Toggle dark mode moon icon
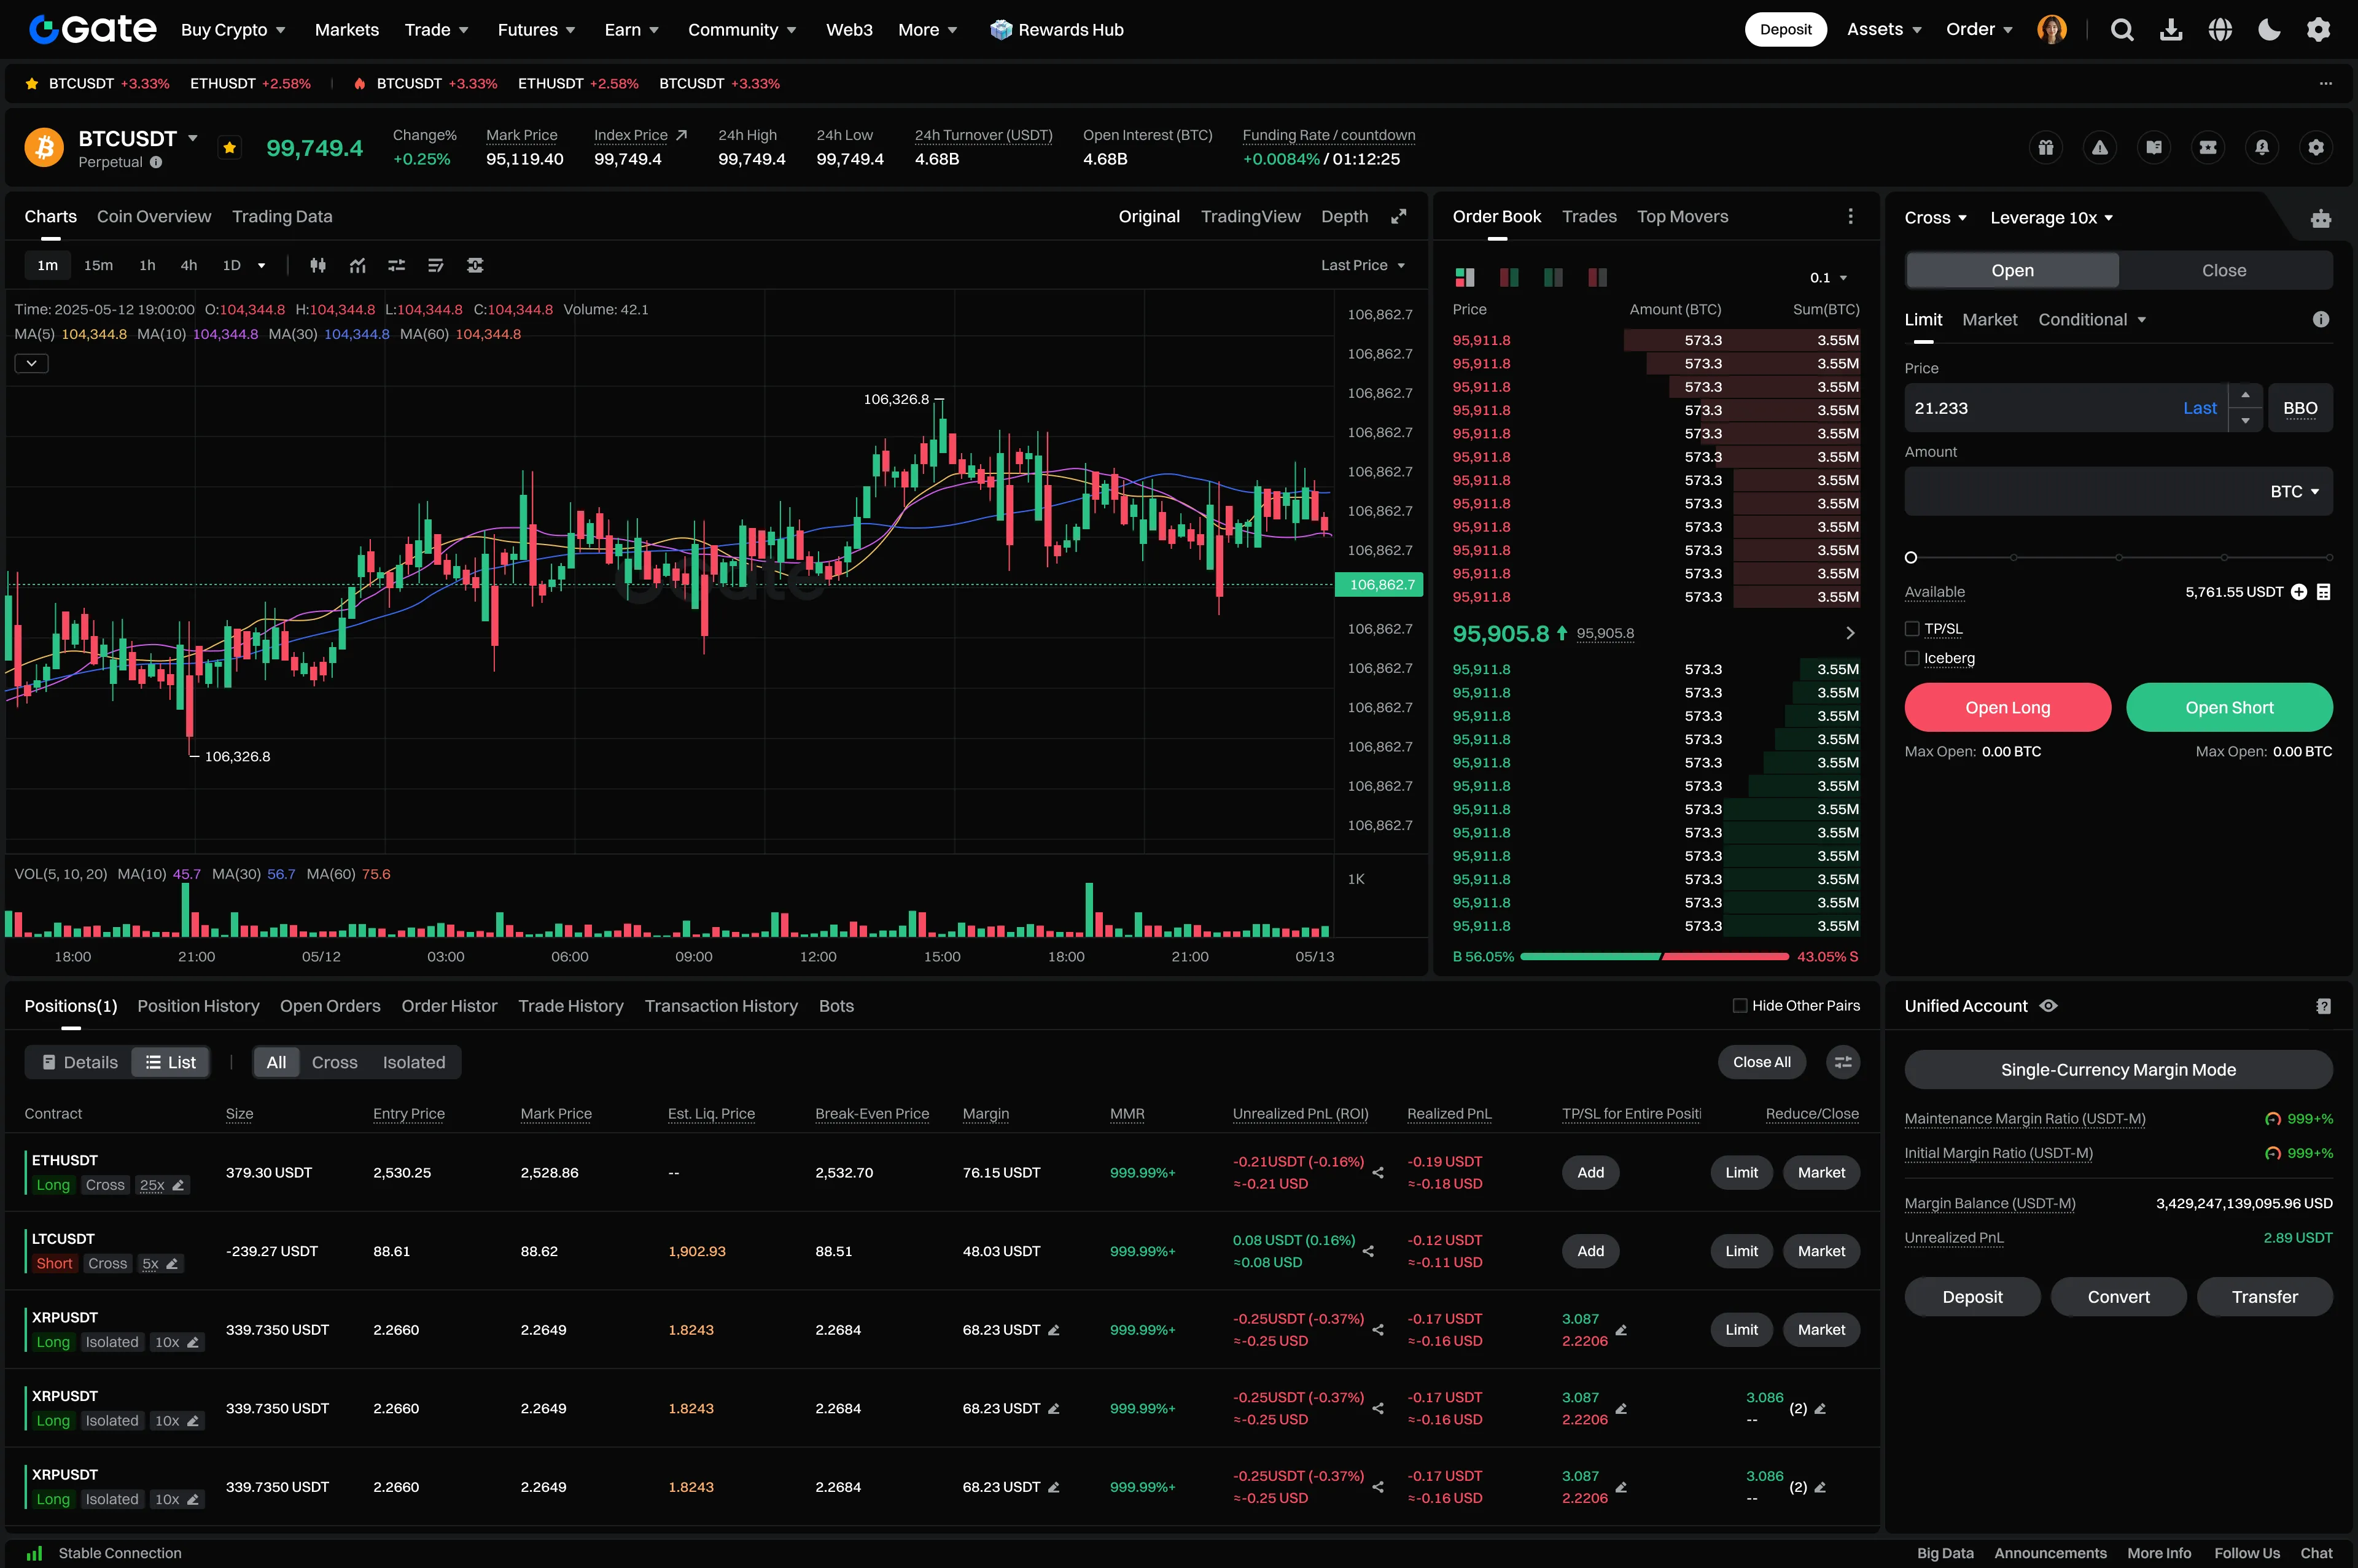The image size is (2358, 1568). tap(2269, 29)
